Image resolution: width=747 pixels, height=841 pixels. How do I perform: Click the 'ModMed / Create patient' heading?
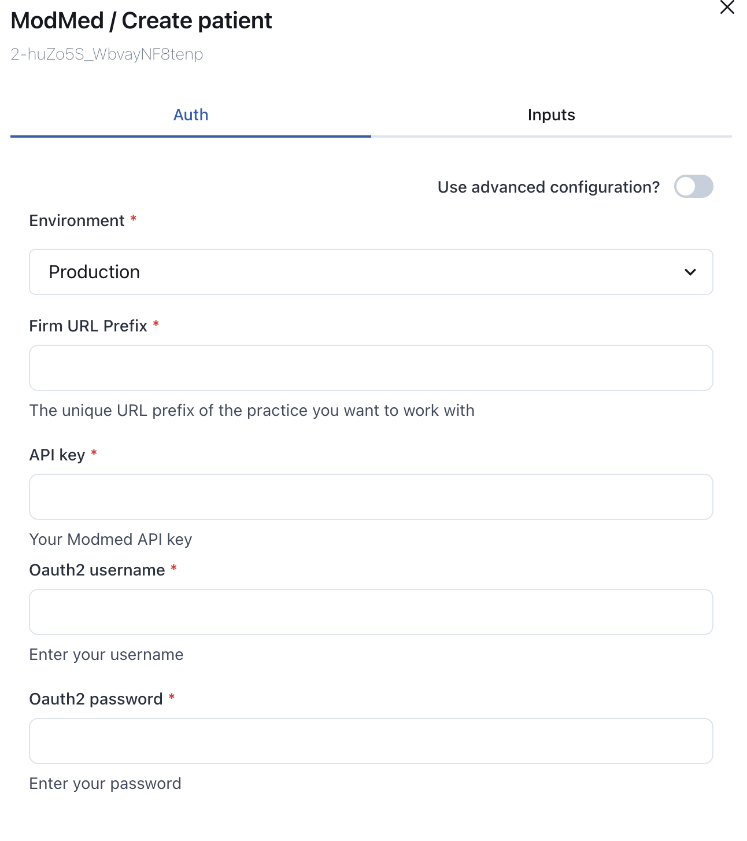[141, 21]
